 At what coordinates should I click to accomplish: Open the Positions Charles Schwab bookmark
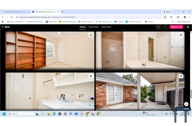tap(134, 22)
